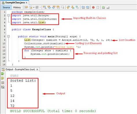The width and height of the screenshot is (137, 114).
Task: Click Find Previous Occurrence icon
Action: point(49,7)
